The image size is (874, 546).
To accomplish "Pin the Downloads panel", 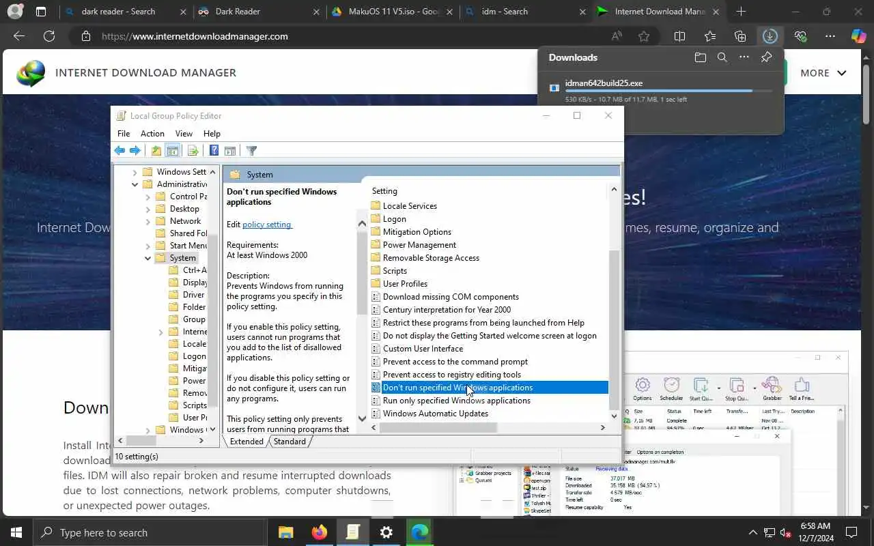I will (767, 57).
